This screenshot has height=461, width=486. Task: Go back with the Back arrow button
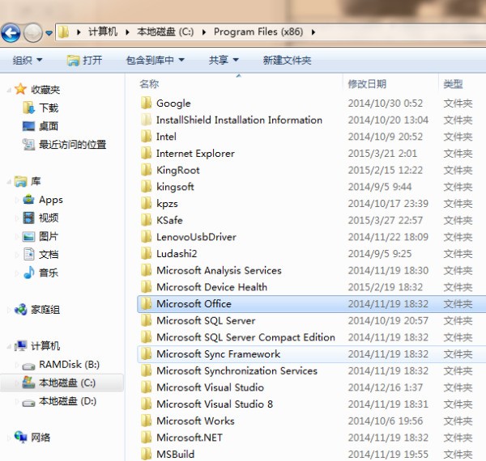coord(11,32)
